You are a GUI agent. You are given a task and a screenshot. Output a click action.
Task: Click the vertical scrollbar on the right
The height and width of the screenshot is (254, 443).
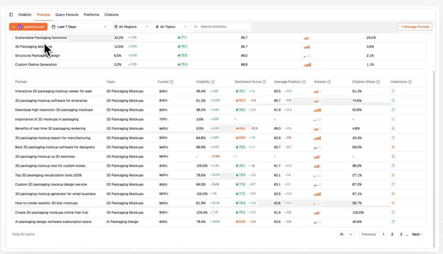[x=434, y=159]
